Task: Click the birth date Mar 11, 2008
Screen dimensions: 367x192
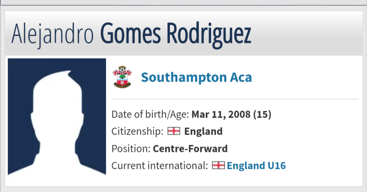Action: point(221,114)
